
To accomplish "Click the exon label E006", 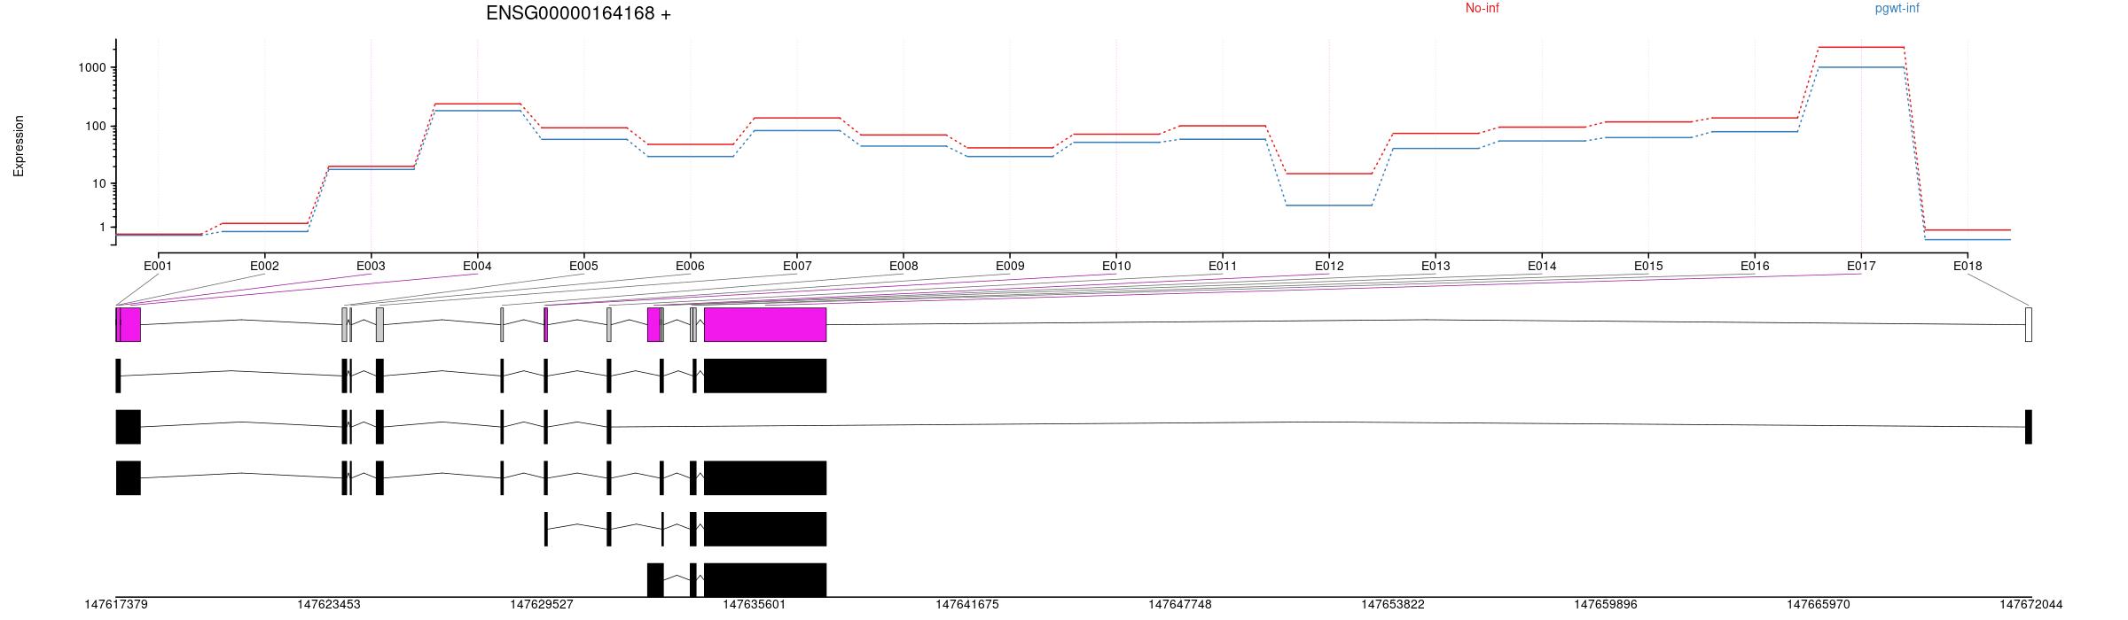I will pyautogui.click(x=690, y=266).
